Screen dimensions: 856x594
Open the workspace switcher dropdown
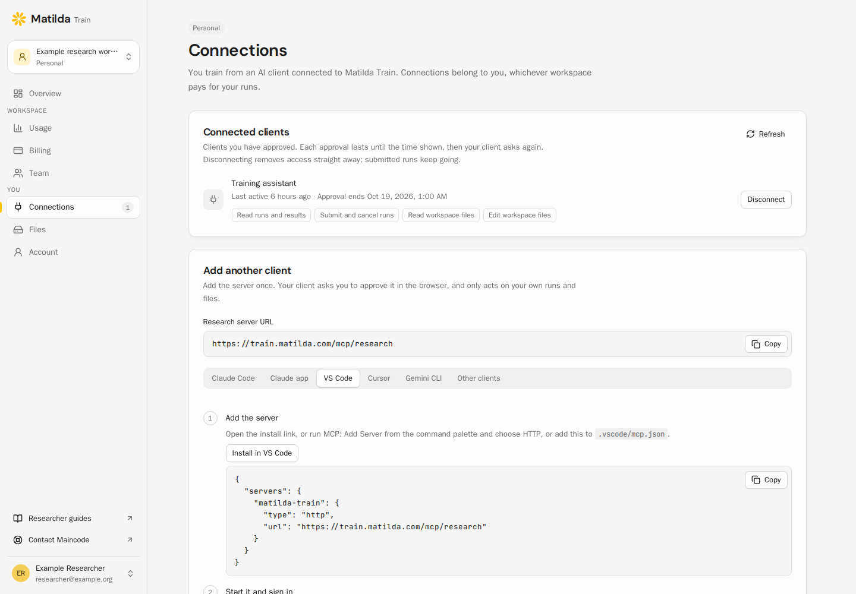[74, 57]
